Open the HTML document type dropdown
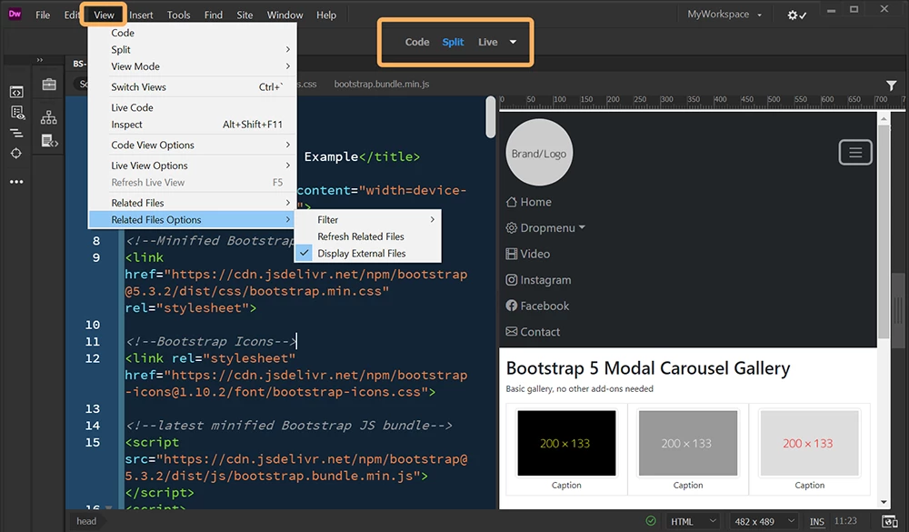Viewport: 909px width, 532px height. [x=694, y=521]
